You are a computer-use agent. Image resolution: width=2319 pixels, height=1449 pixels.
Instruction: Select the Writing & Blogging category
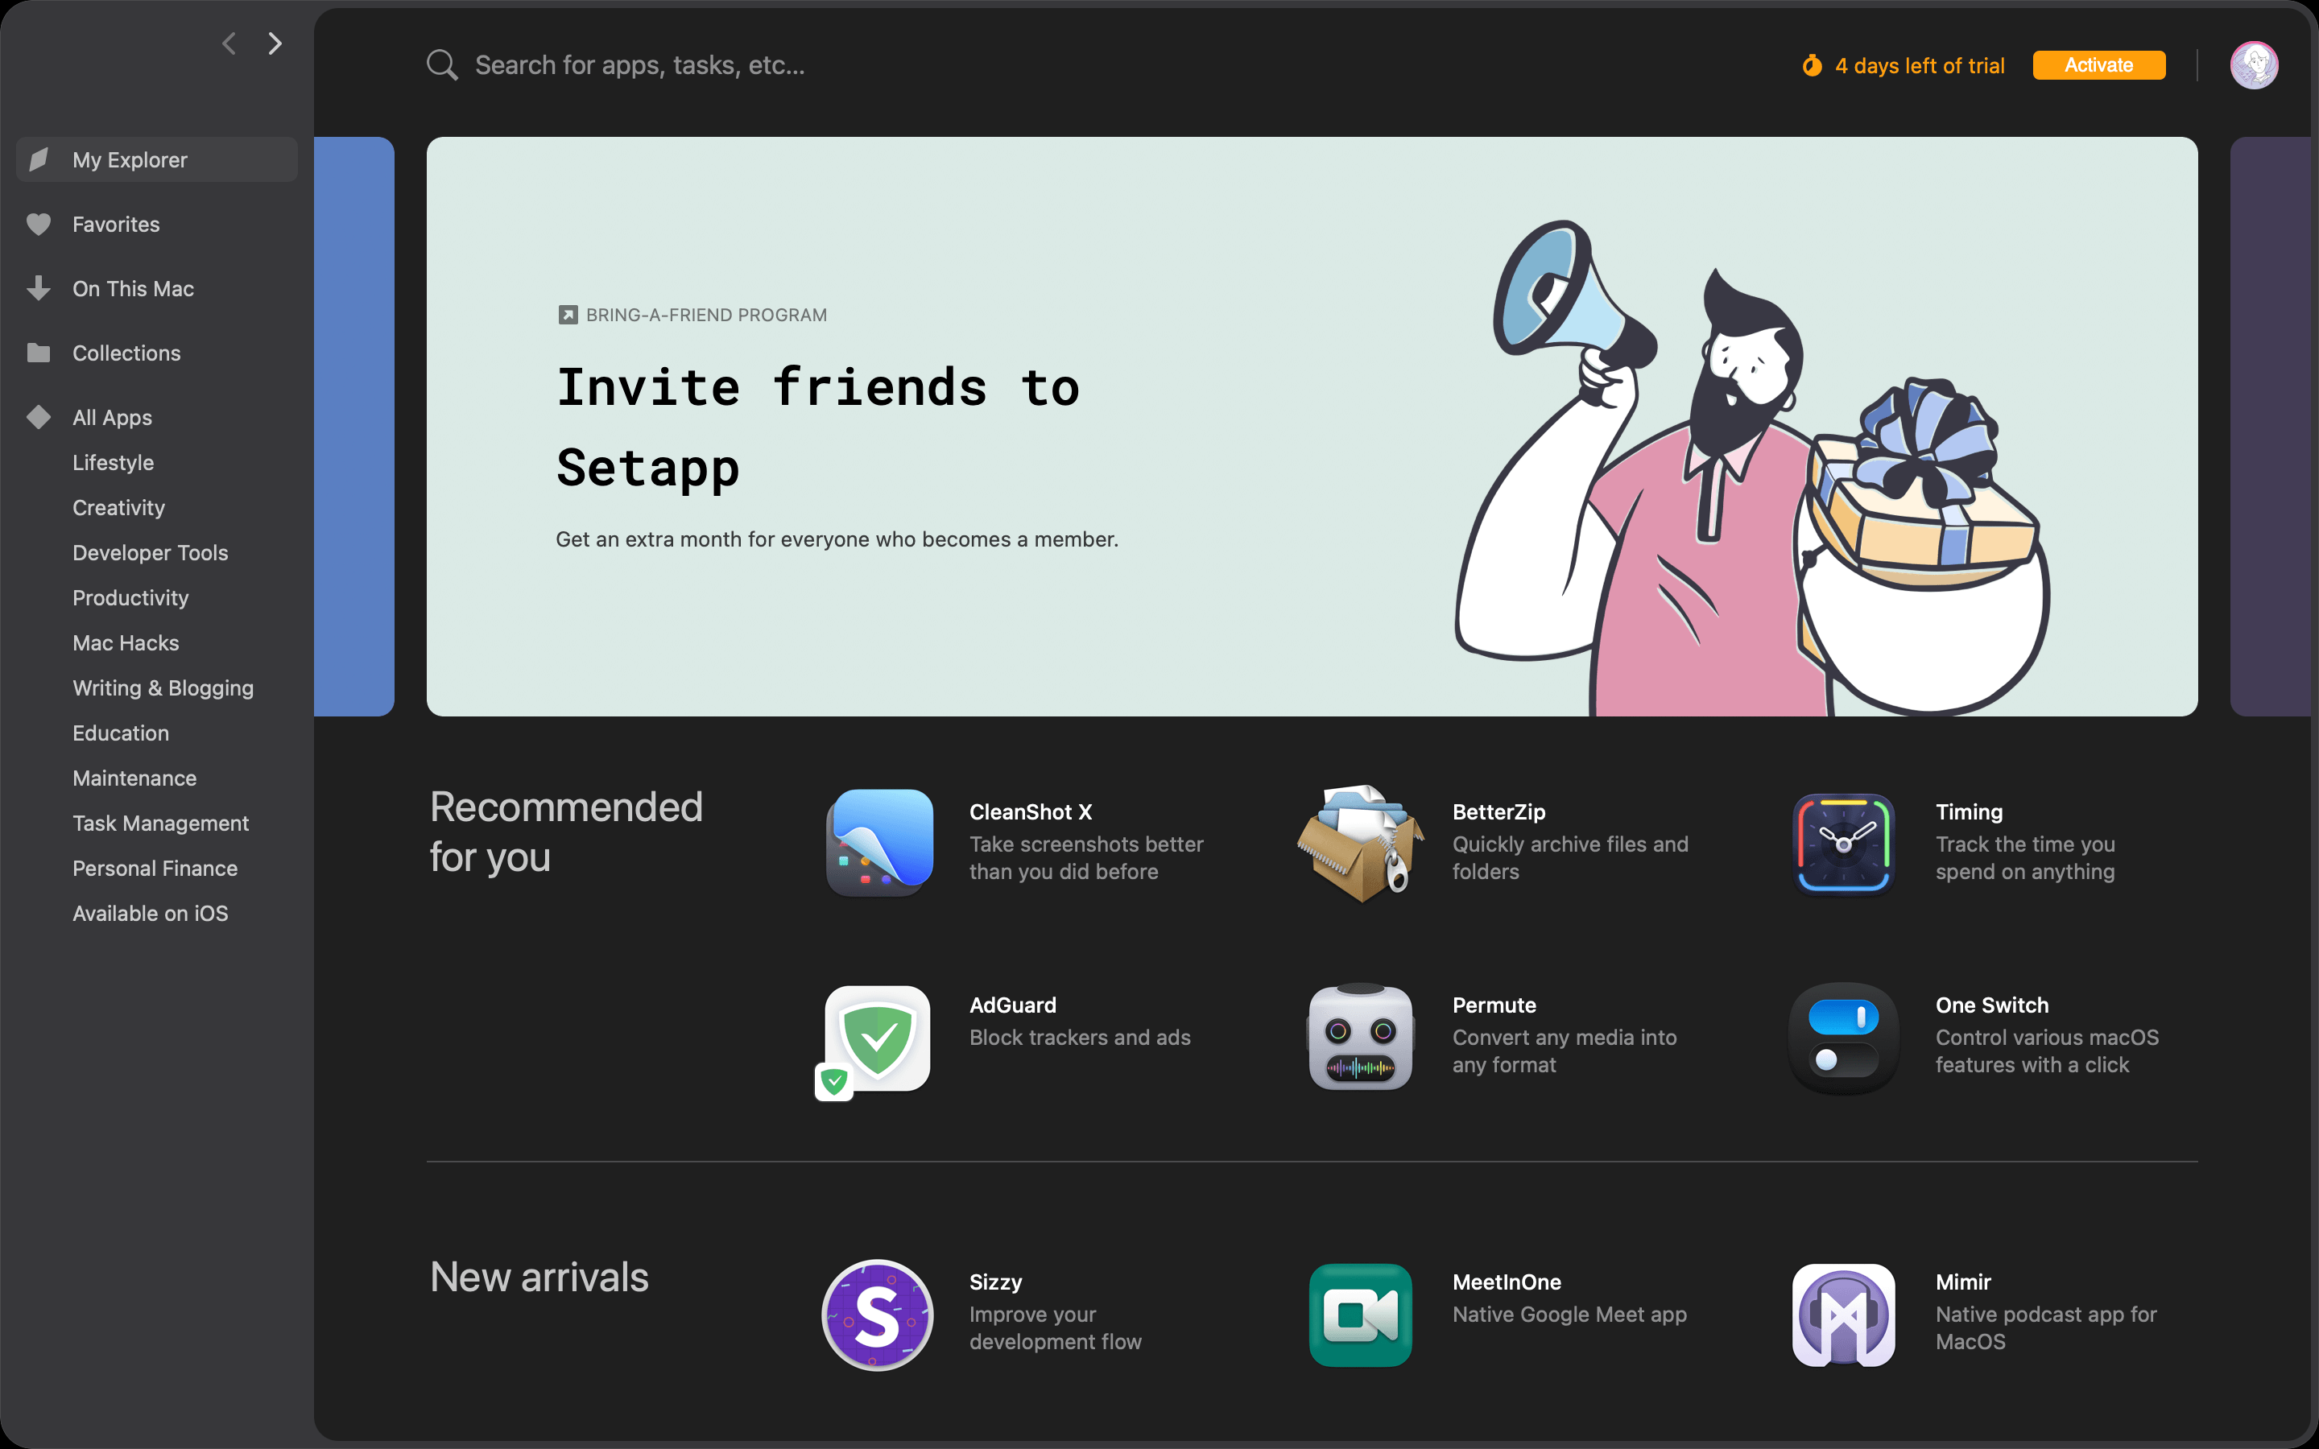click(x=163, y=687)
